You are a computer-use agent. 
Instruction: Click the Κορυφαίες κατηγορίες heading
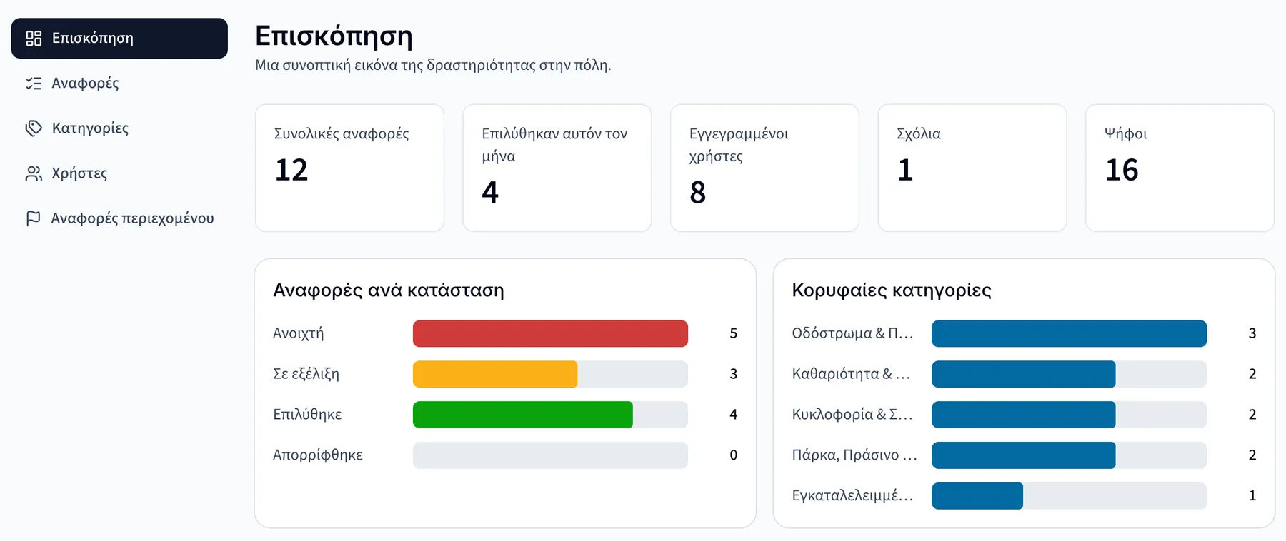892,290
